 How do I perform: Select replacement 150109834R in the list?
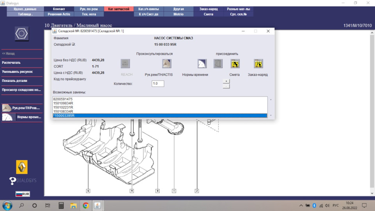pyautogui.click(x=160, y=103)
